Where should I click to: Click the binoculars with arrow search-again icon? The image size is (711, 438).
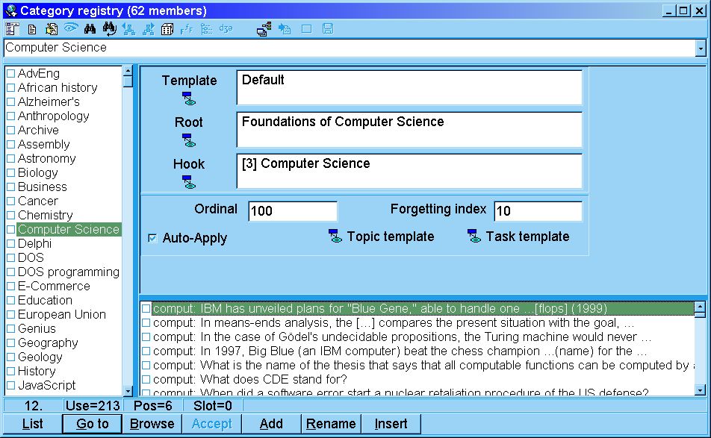coord(109,29)
